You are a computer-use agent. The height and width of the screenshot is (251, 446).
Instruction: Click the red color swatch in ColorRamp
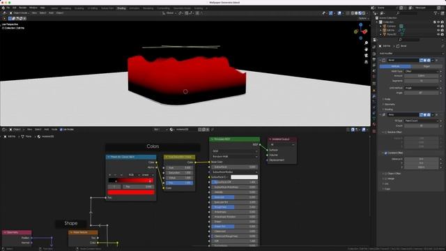coord(131,192)
